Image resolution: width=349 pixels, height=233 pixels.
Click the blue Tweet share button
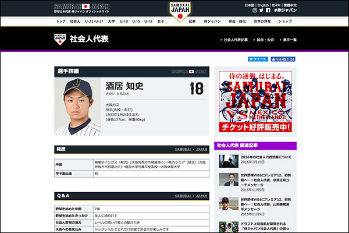click(258, 59)
